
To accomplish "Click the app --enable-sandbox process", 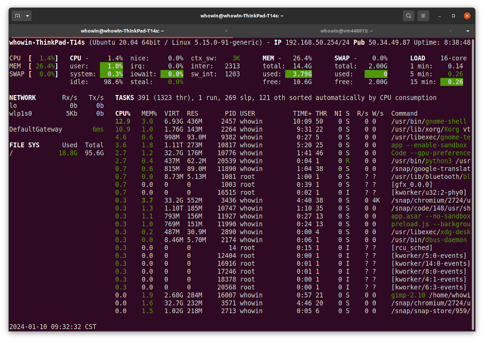I will pos(429,145).
